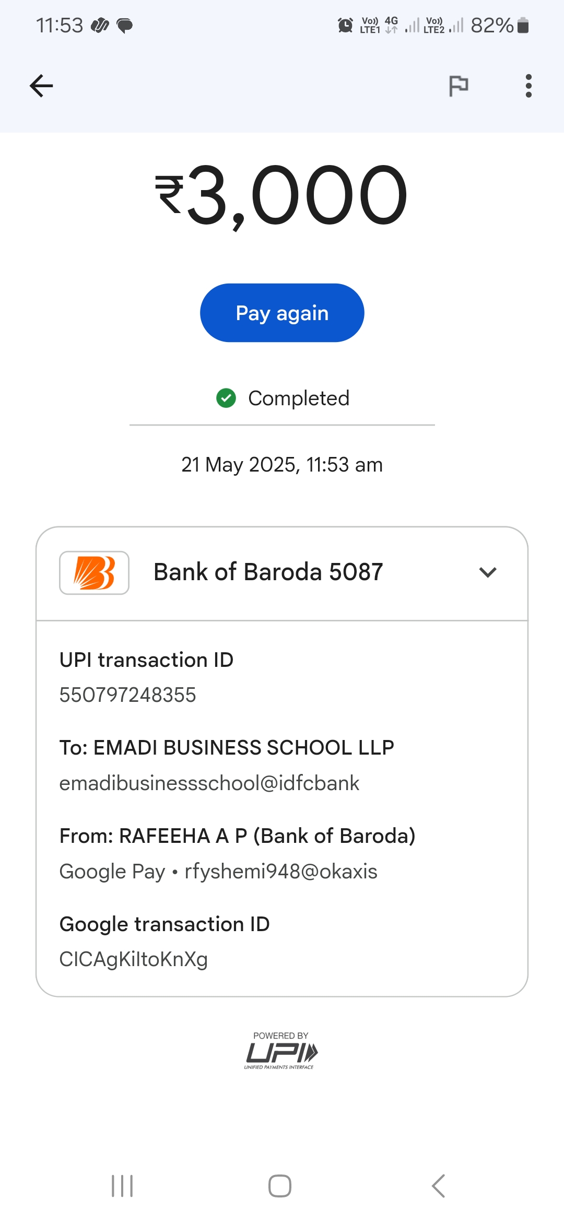Screen dimensions: 564x1222
Task: Tap the flag report icon
Action: (459, 86)
